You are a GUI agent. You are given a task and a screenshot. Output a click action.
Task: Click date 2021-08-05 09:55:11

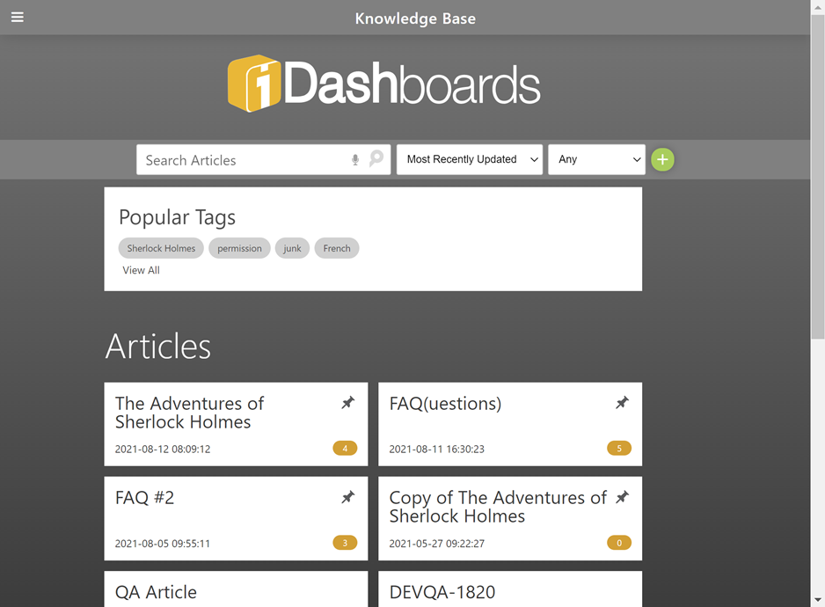(163, 544)
